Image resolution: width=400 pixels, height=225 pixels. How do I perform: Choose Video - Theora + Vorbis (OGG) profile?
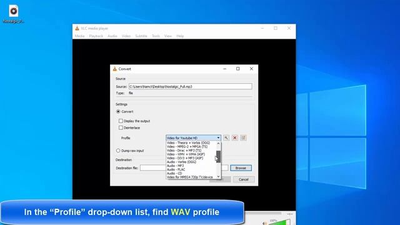[188, 143]
